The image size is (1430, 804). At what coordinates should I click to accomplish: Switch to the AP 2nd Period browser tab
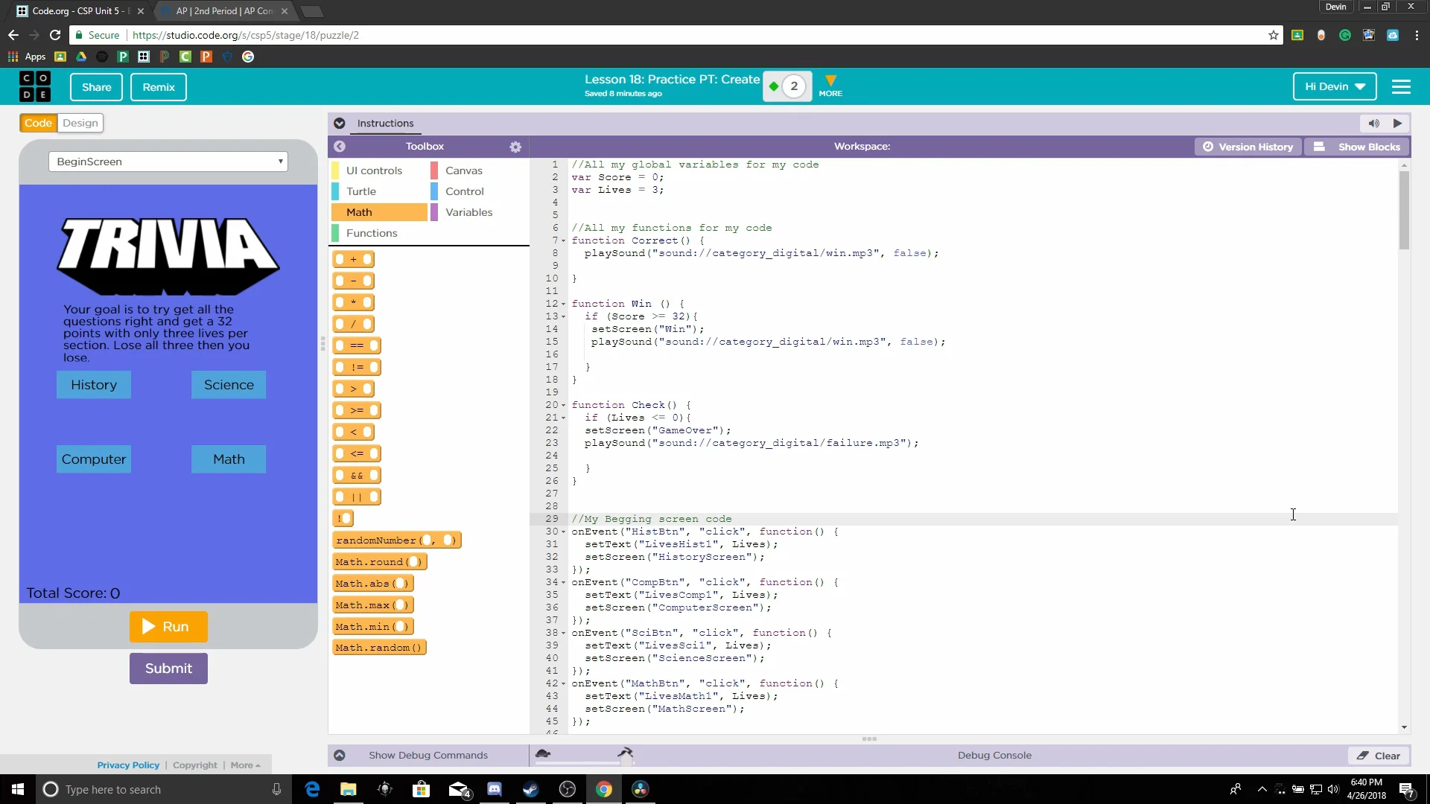tap(220, 11)
